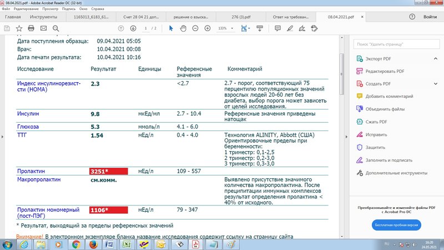
Task: Open Windows Start button
Action: pos(7,244)
